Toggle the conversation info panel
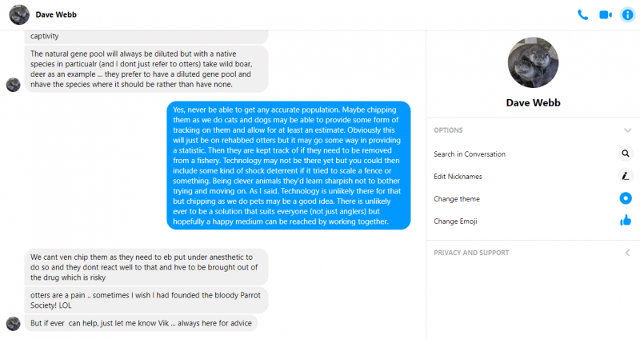Image resolution: width=640 pixels, height=339 pixels. coord(626,14)
